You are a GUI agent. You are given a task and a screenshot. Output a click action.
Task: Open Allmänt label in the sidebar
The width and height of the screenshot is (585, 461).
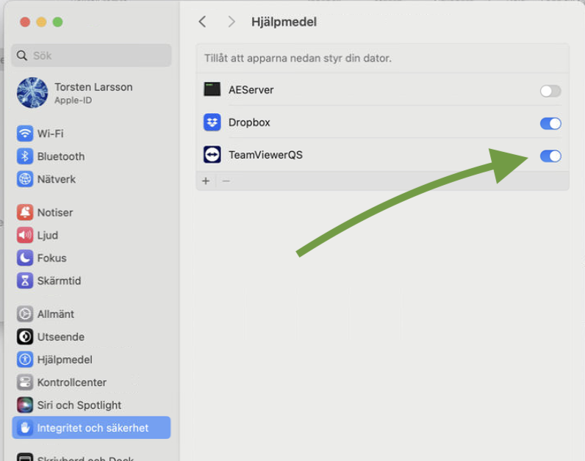point(56,314)
